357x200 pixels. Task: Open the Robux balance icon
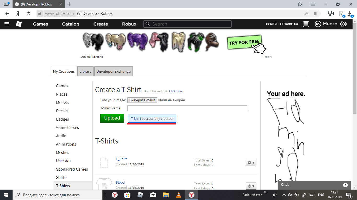[318, 24]
